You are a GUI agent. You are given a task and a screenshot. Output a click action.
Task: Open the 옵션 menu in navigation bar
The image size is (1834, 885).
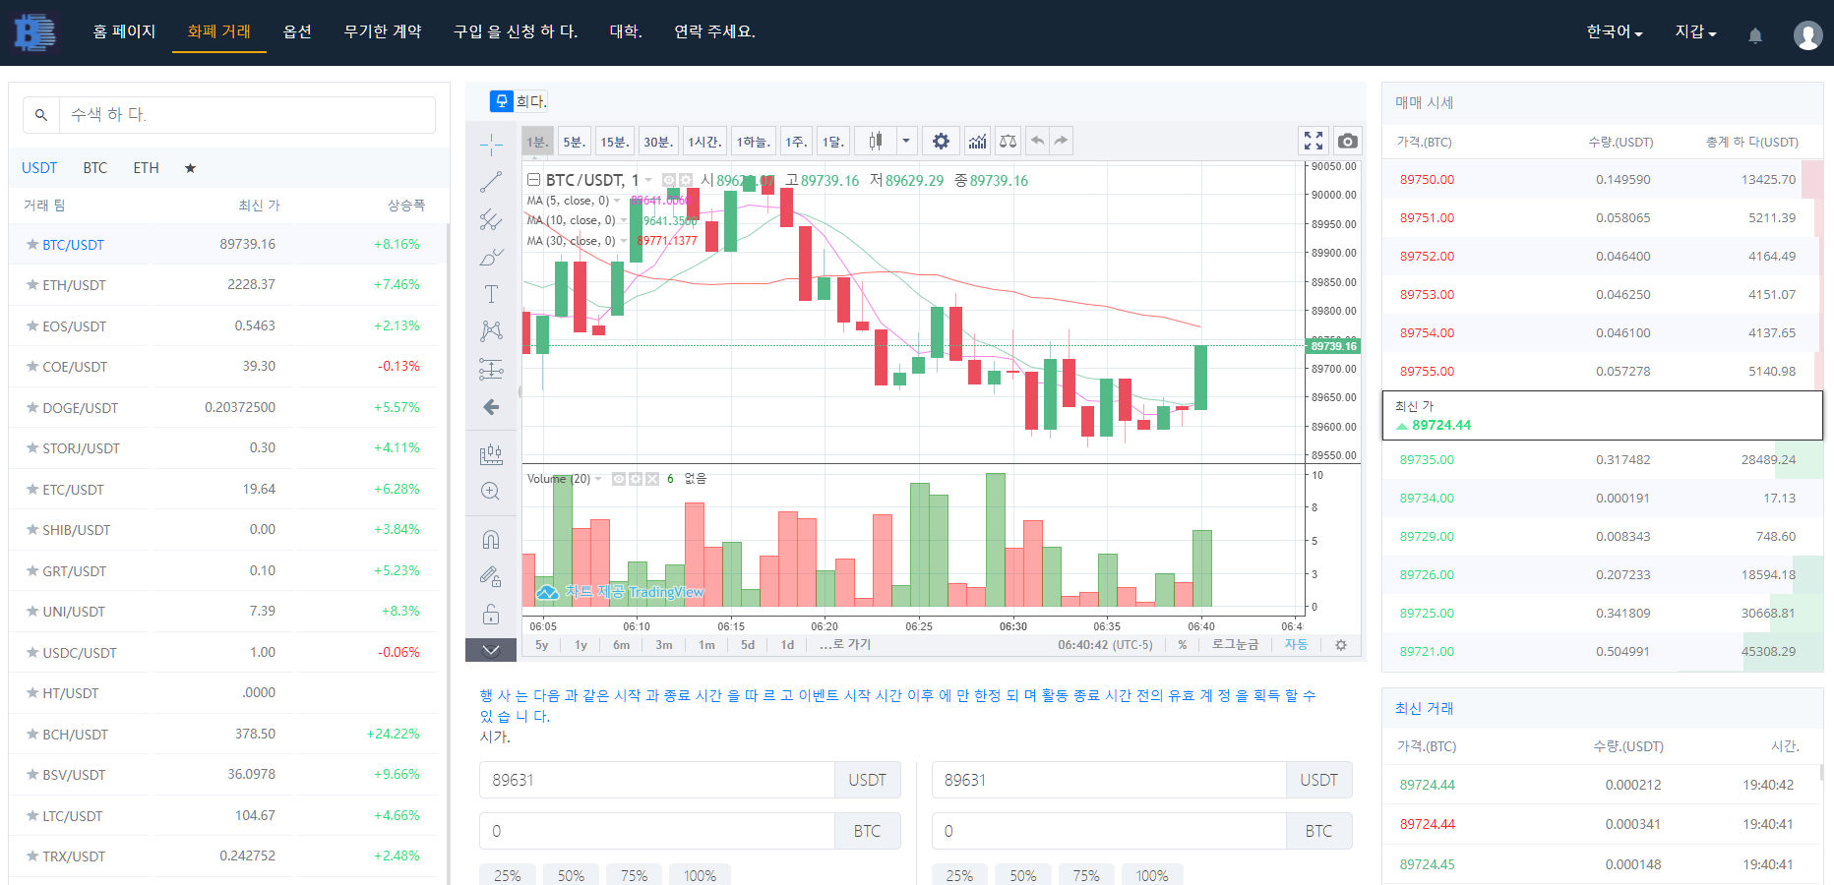tap(297, 31)
